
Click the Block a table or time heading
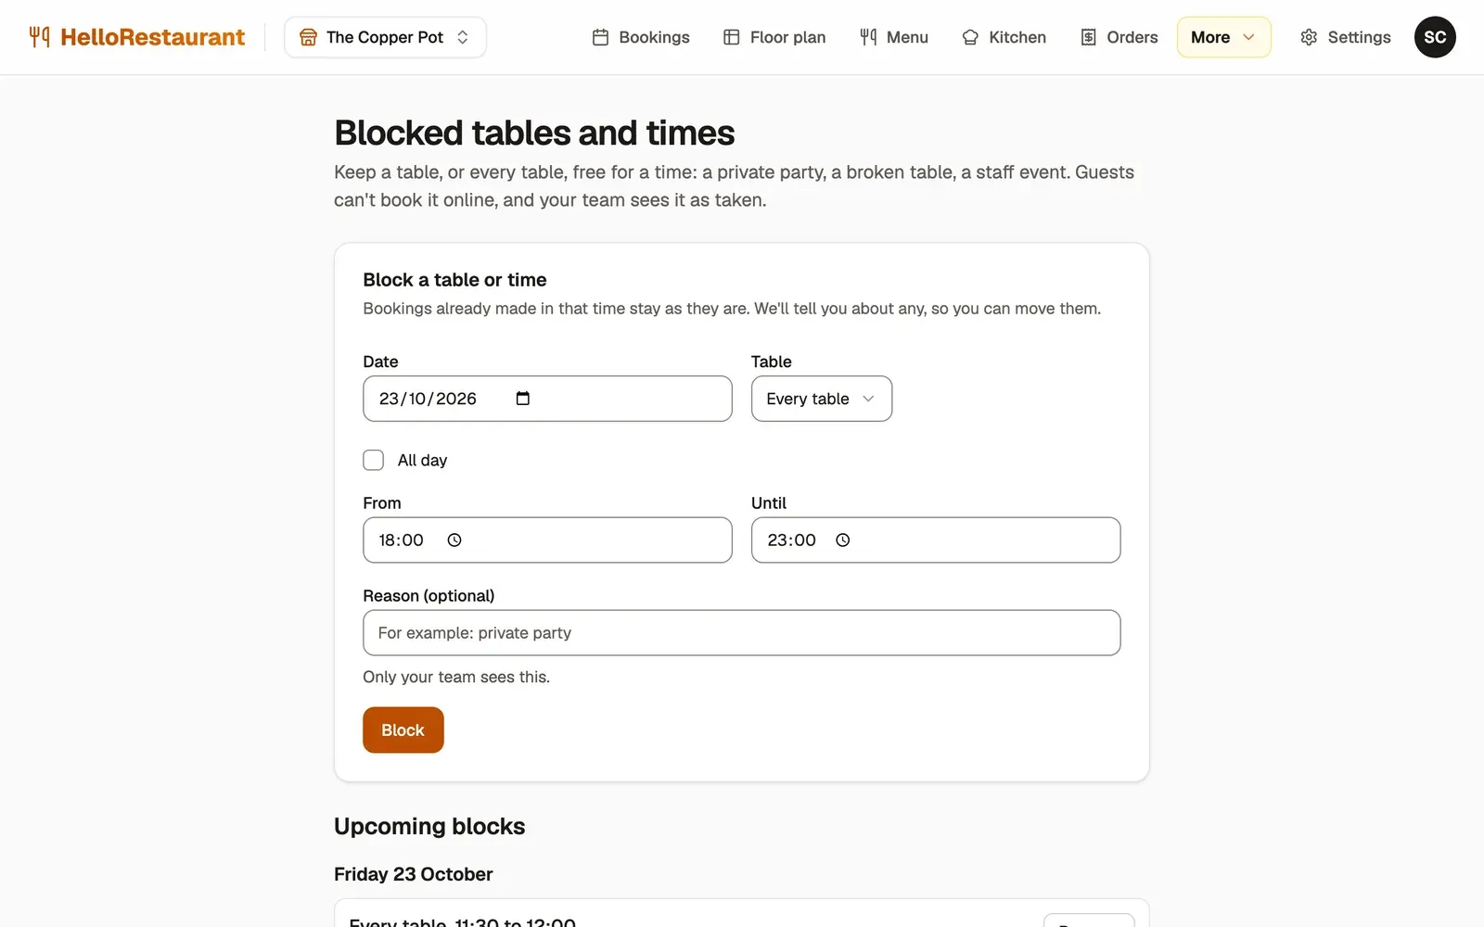pyautogui.click(x=454, y=280)
